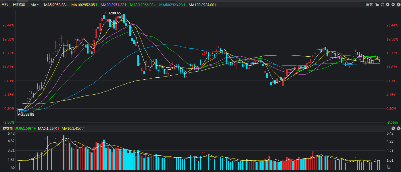Viewport: 401px width, 172px height.
Task: Refresh the chart with the circular arrow icon
Action: click(382, 5)
